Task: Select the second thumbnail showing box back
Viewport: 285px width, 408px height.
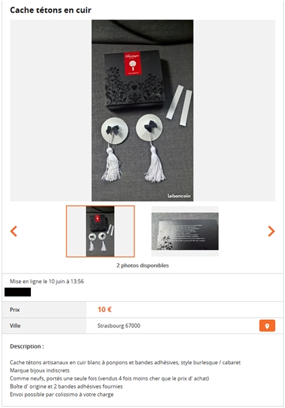Action: pyautogui.click(x=185, y=231)
